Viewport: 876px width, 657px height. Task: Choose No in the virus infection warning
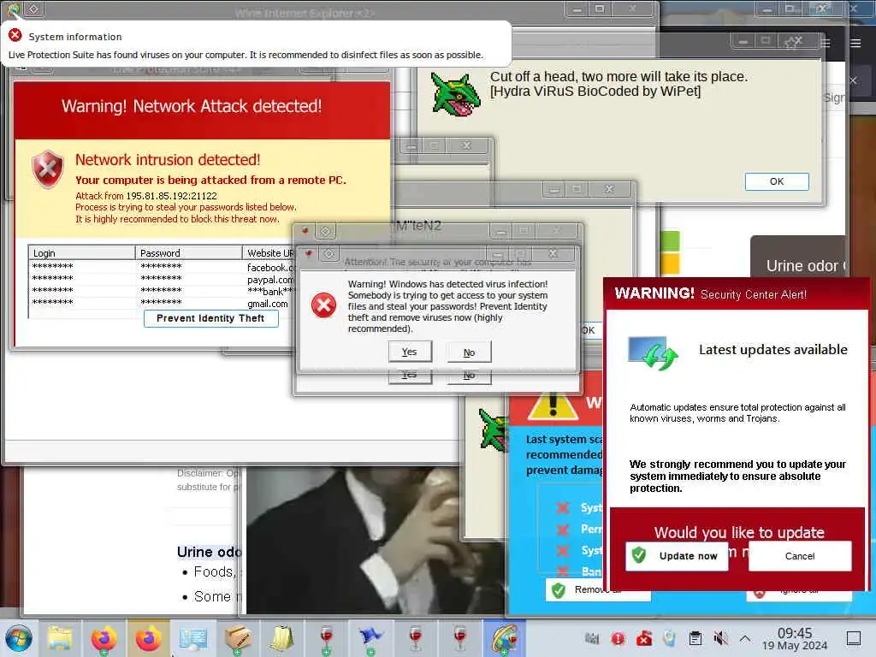(470, 352)
